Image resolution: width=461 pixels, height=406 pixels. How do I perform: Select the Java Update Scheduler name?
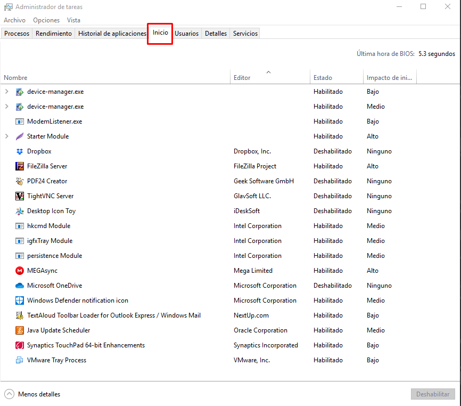tap(59, 330)
